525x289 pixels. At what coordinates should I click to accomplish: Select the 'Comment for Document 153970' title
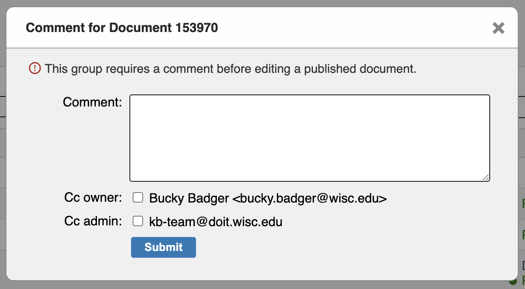point(122,28)
